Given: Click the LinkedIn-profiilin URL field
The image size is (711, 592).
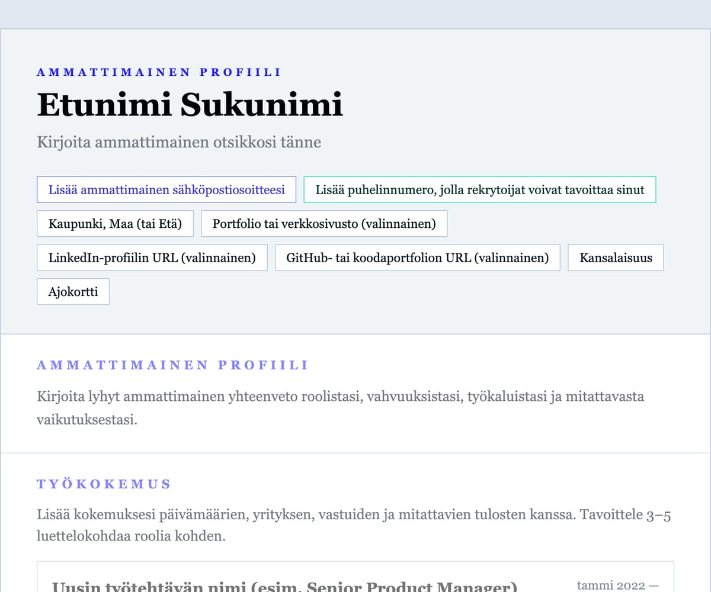Looking at the screenshot, I should pos(152,258).
